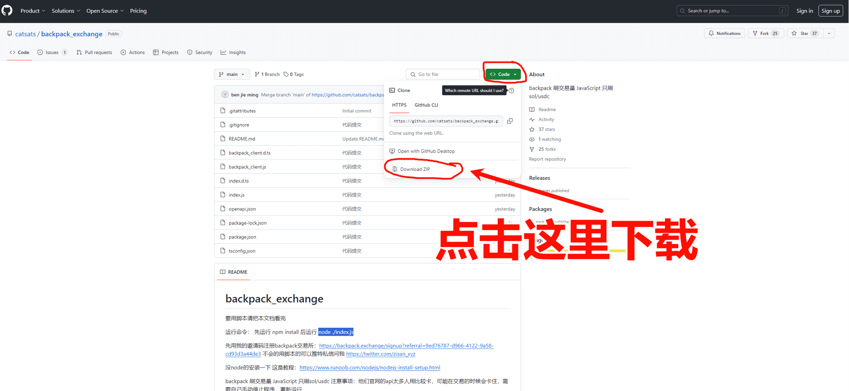Select the Code repository tab
The image size is (849, 391).
tap(19, 52)
